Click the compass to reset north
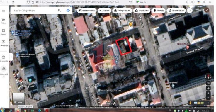The width and height of the screenshot is (216, 112). tap(208, 76)
